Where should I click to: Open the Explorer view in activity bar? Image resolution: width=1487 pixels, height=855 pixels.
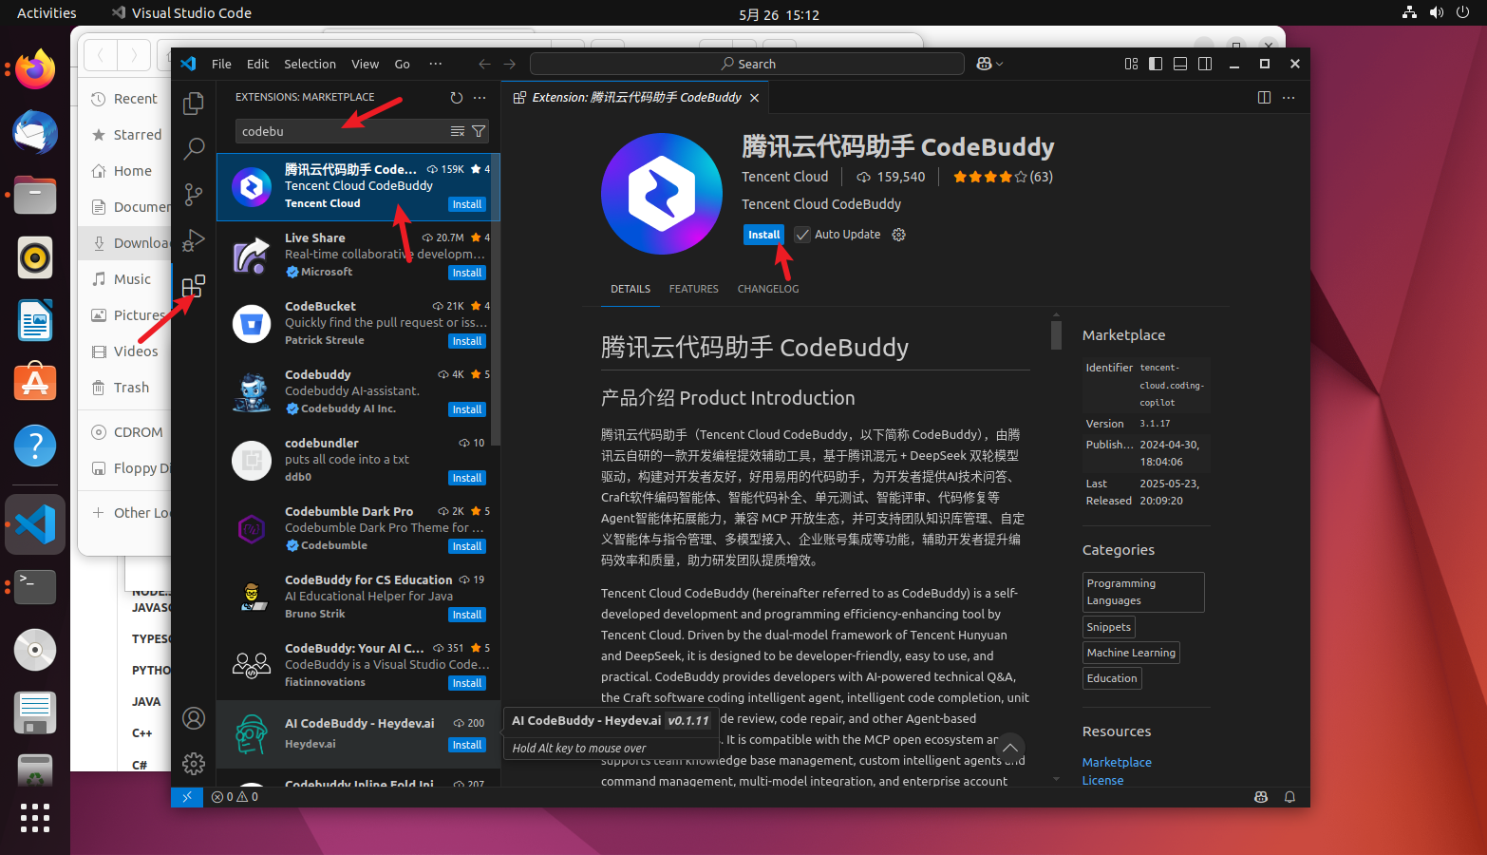194,103
